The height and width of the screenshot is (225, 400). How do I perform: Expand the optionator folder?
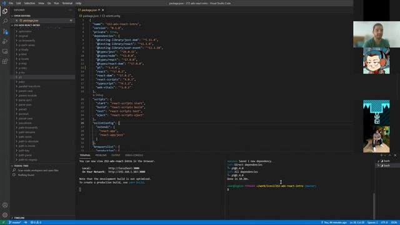point(25,31)
